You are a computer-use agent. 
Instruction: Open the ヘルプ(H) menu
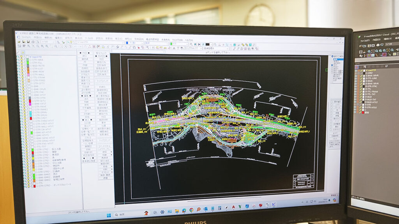click(189, 40)
